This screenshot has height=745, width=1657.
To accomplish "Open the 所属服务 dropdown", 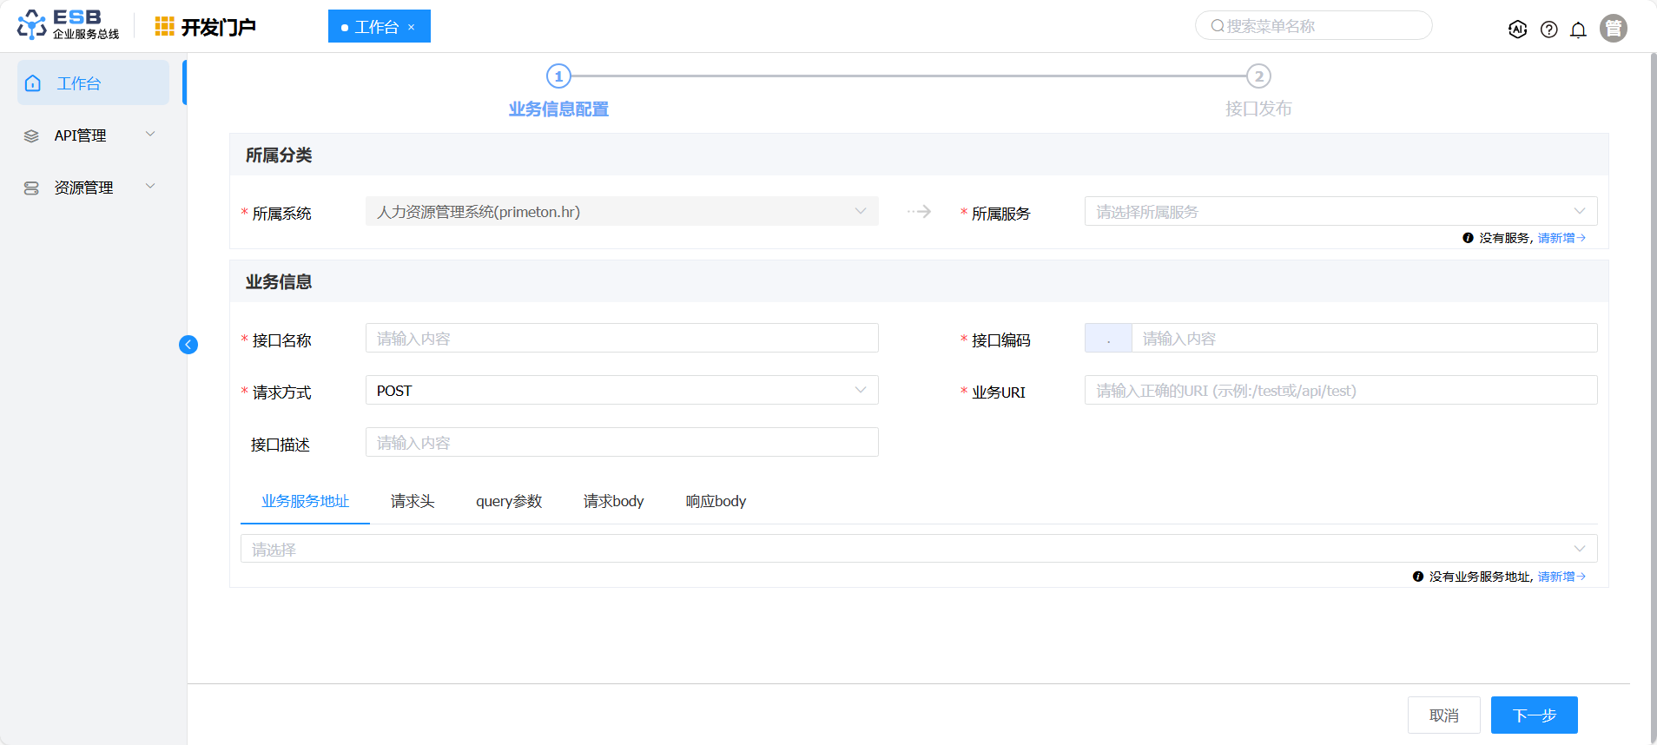I will 1340,212.
